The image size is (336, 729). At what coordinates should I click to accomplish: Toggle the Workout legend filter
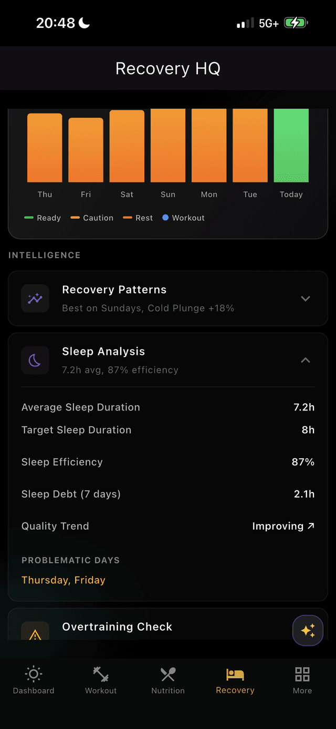tap(183, 218)
